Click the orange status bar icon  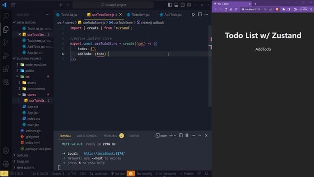131,174
